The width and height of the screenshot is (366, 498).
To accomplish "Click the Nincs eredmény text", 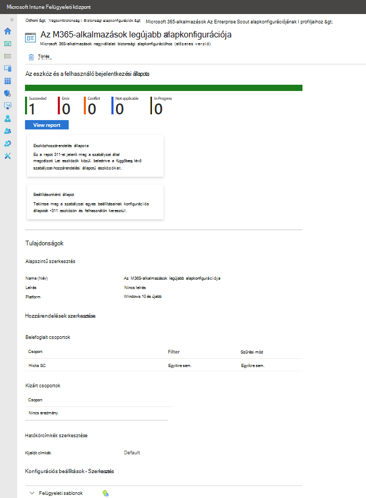I will click(44, 413).
